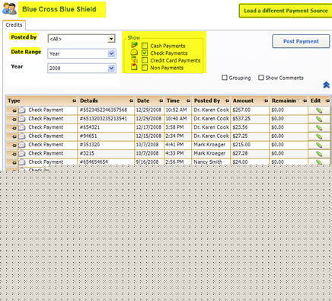Viewport: 332px width, 301px height.
Task: Expand the #351320 payment row
Action: [x=14, y=146]
